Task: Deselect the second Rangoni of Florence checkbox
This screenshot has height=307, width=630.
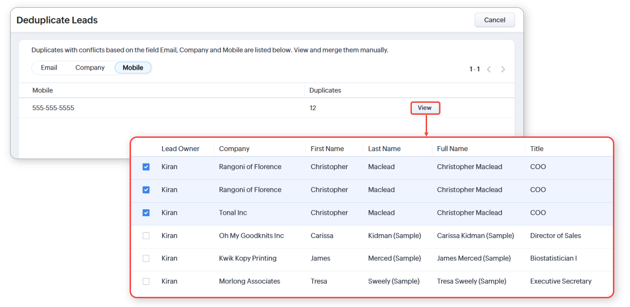Action: tap(146, 189)
